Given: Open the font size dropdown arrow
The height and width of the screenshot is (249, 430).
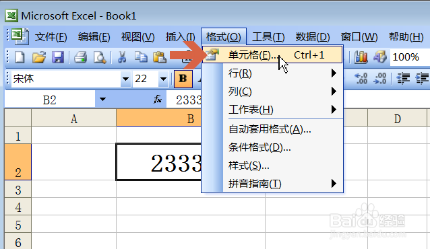Looking at the screenshot, I should 164,79.
